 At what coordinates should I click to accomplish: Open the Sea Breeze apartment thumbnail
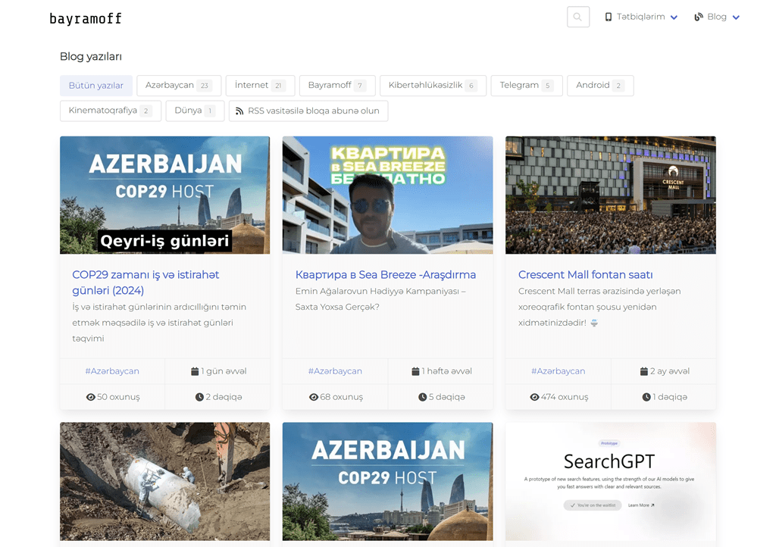click(x=387, y=195)
